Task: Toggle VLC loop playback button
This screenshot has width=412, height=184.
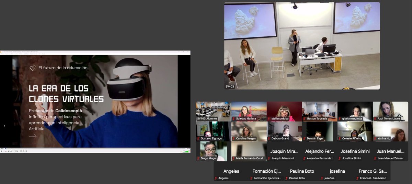Action: tap(24, 151)
